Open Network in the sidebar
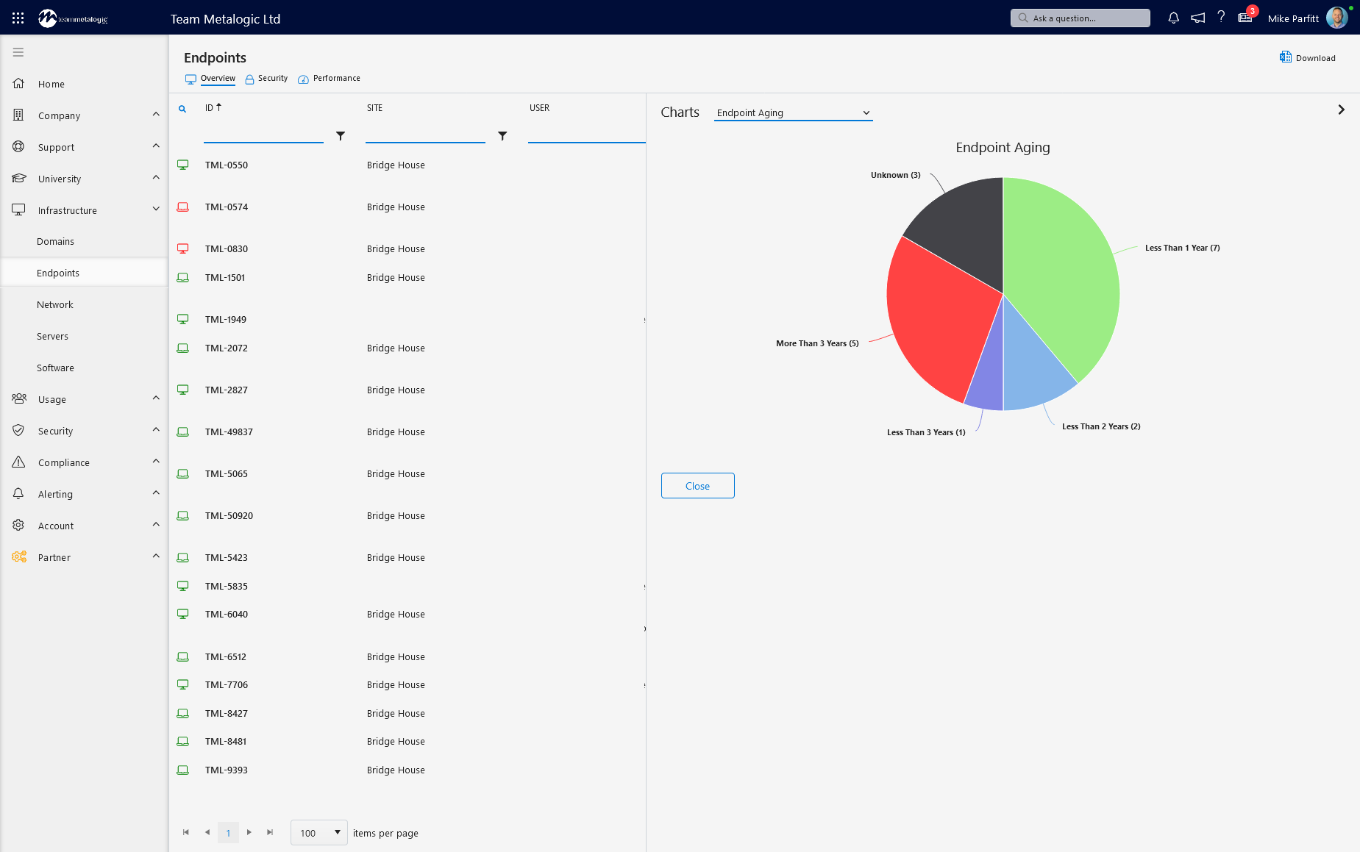 (x=55, y=305)
